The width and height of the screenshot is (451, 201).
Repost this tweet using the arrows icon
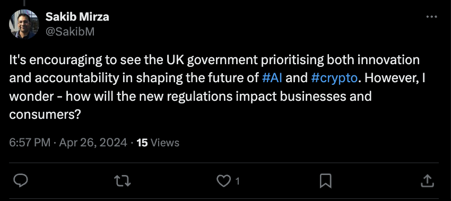click(123, 181)
